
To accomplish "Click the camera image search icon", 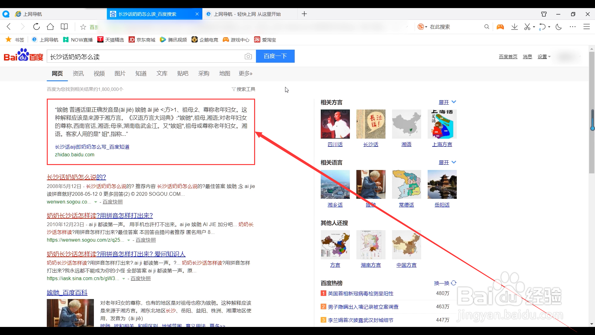I will pos(248,56).
